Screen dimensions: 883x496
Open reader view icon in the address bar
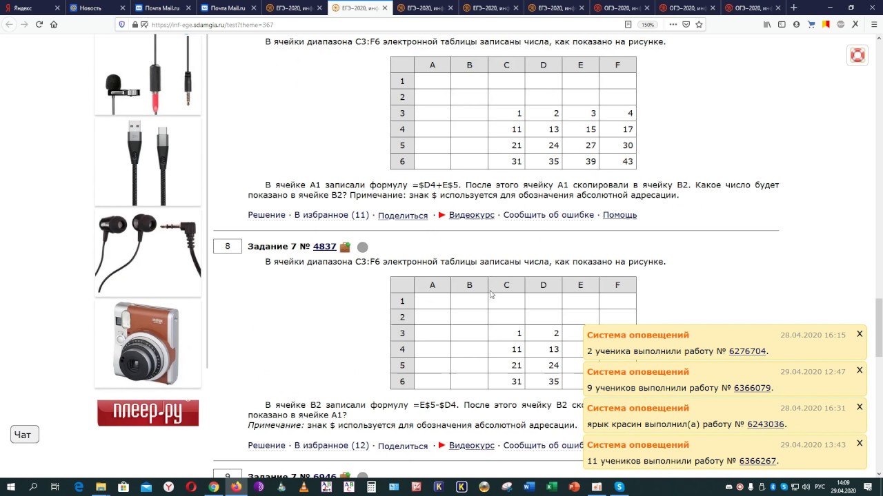[x=628, y=24]
